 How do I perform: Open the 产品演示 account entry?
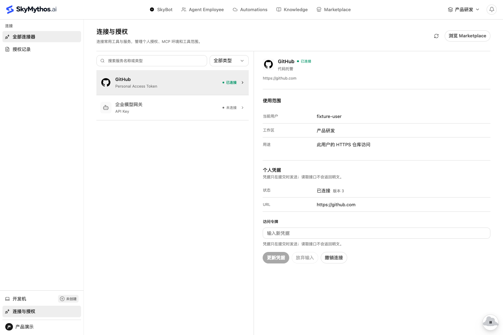coord(42,327)
